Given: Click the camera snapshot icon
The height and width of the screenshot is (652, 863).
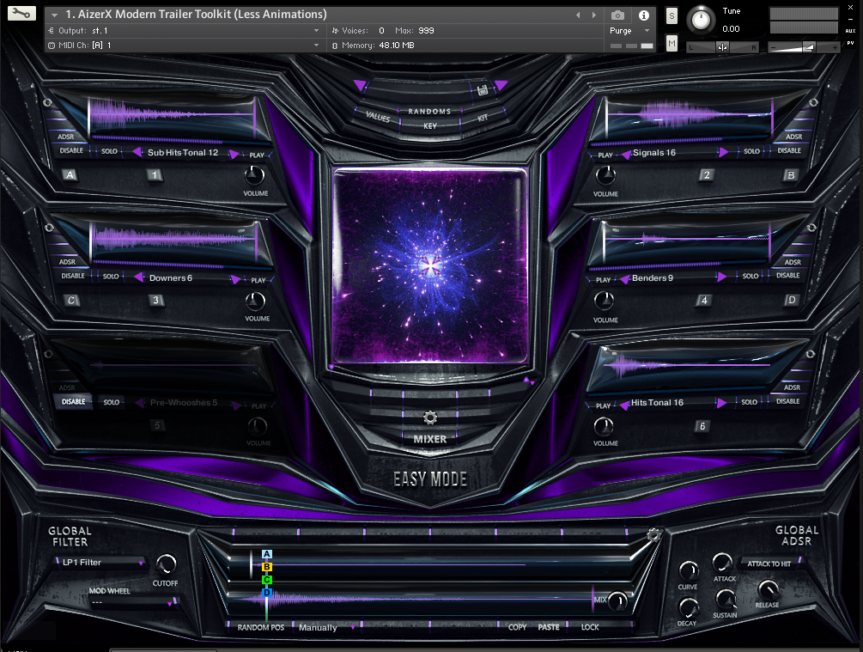Looking at the screenshot, I should [617, 15].
